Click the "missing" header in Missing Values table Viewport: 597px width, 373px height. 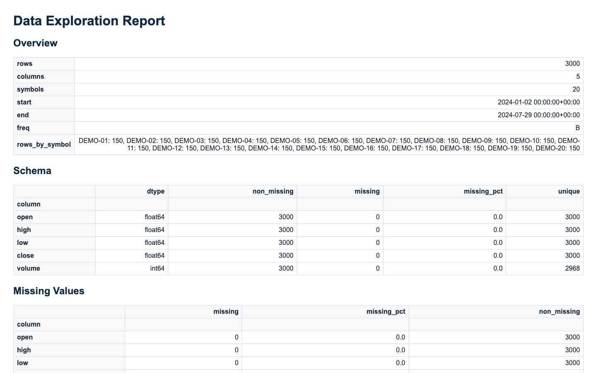coord(226,312)
